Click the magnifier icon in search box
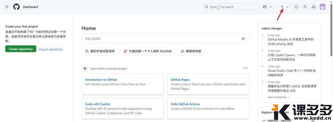 pyautogui.click(x=206, y=7)
